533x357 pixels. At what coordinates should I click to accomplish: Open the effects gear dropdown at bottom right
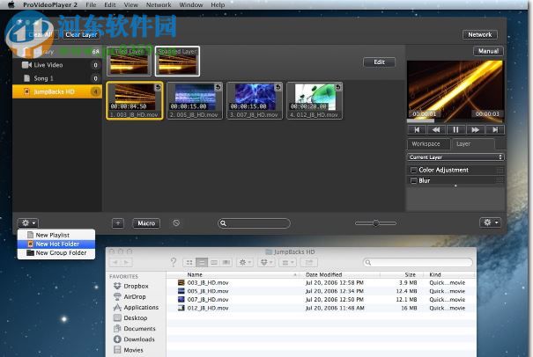pyautogui.click(x=490, y=222)
